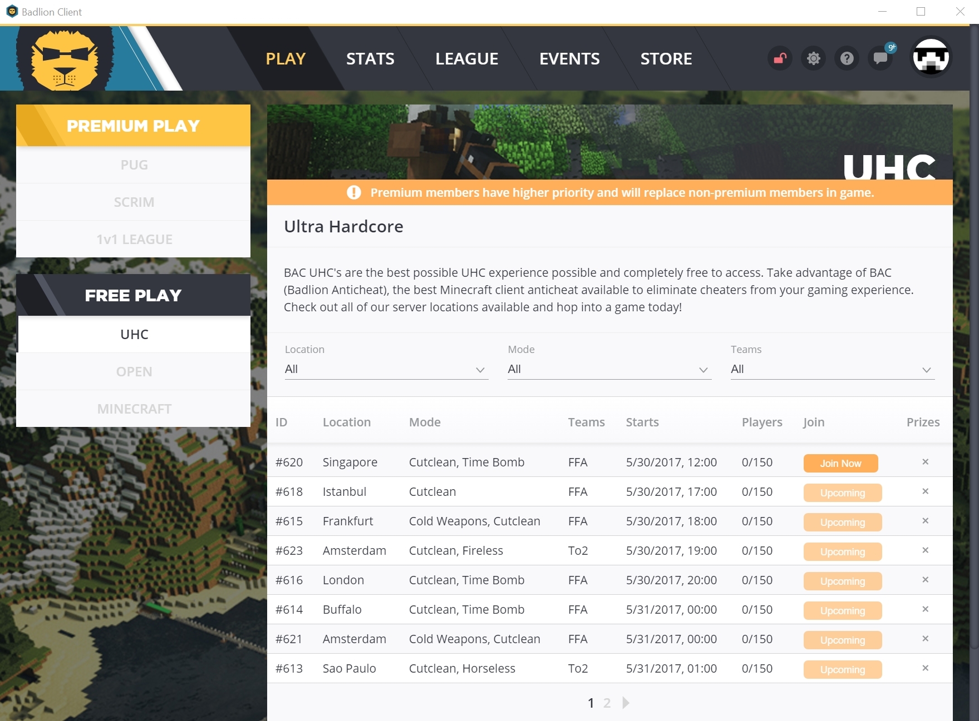Open chat messages speech bubble icon

point(880,58)
